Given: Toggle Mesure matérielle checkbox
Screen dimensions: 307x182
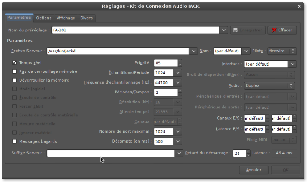Looking at the screenshot, I should pos(14,124).
